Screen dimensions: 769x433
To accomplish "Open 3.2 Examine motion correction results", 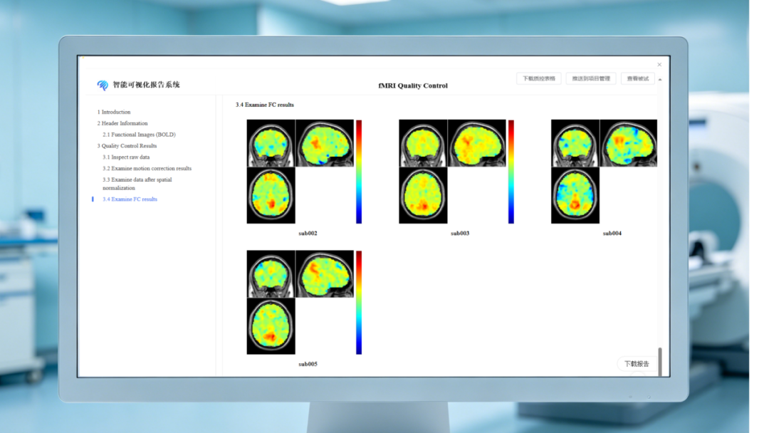I will (x=147, y=168).
